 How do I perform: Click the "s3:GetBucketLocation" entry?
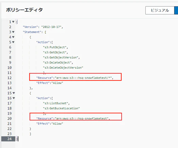61,108
